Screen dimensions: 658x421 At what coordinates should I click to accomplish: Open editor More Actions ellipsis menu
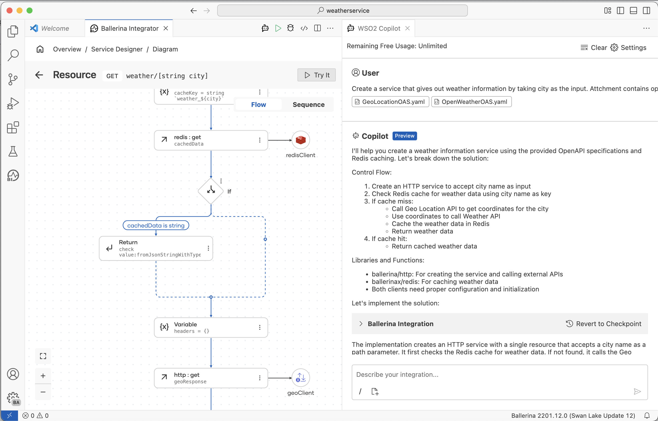[331, 28]
